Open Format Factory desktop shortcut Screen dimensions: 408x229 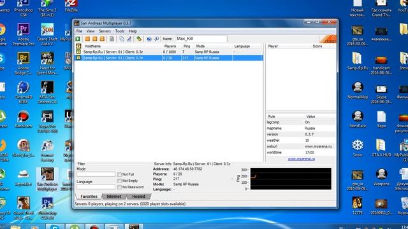pos(47,151)
